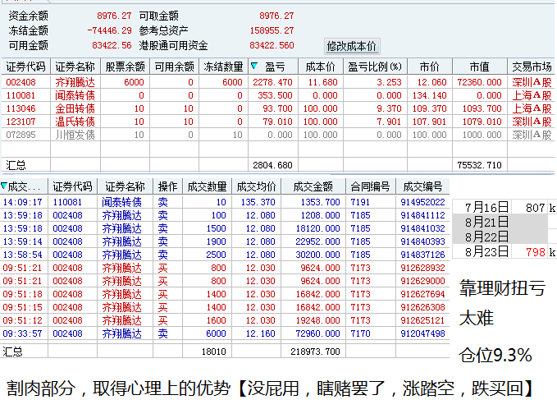Viewport: 557px width, 409px height.
Task: Select buy trade with 成交编号 912628932
Action: [225, 268]
